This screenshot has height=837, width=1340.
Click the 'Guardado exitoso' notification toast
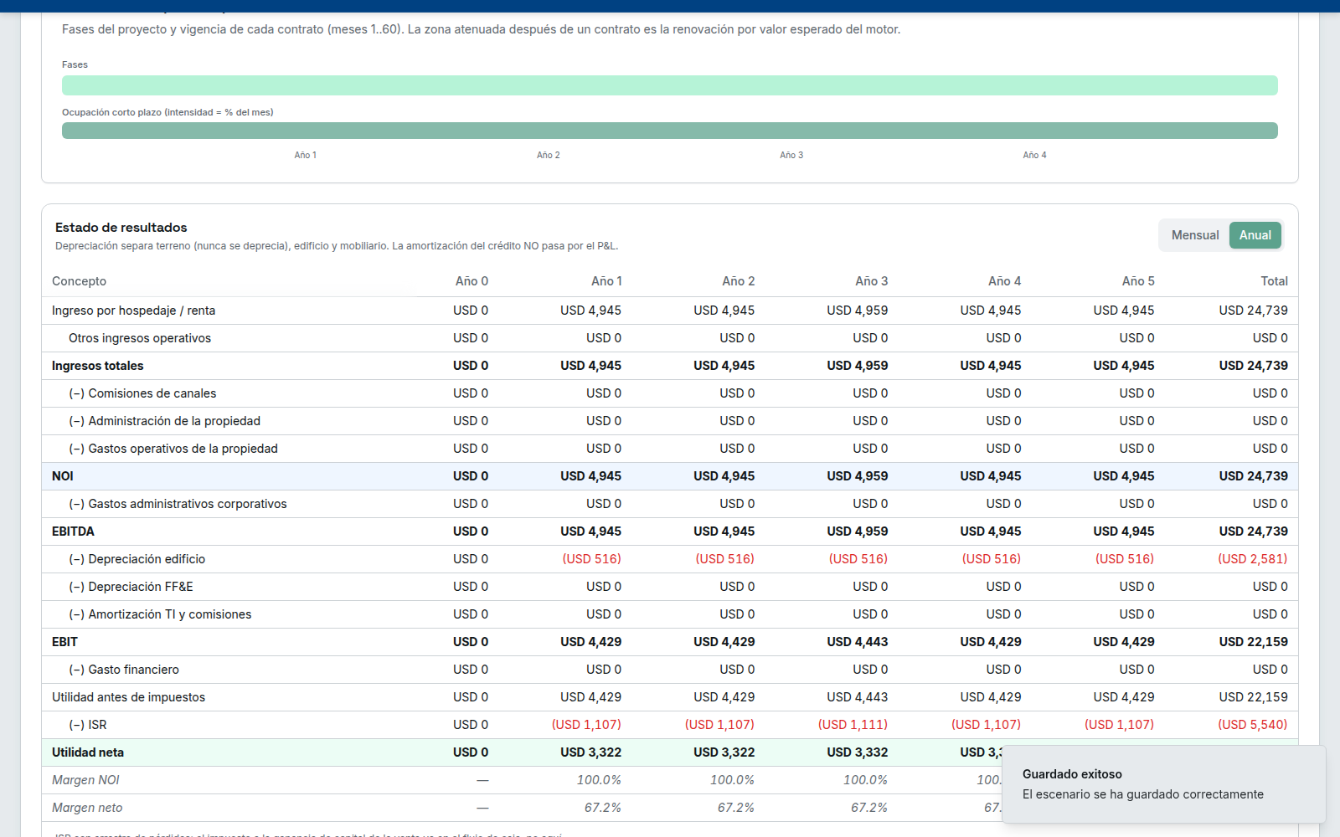[x=1164, y=784]
